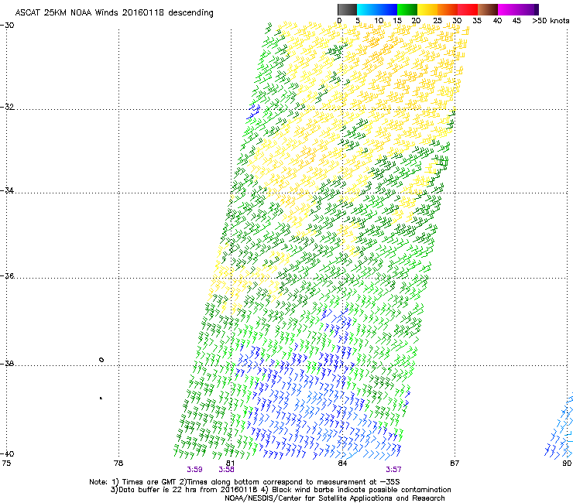573x503 pixels.
Task: Click the 3:57 swath time label
Action: [393, 470]
